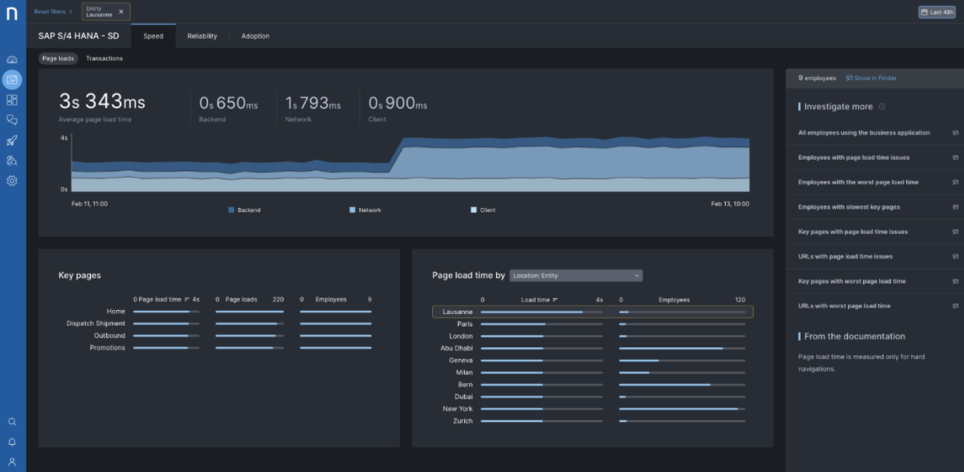Remove the Entity Lausanne filter chip

point(121,12)
